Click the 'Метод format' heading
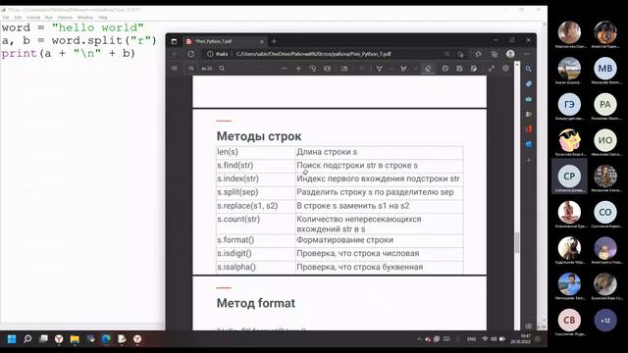Screen dimensions: 628x353 tap(255, 303)
